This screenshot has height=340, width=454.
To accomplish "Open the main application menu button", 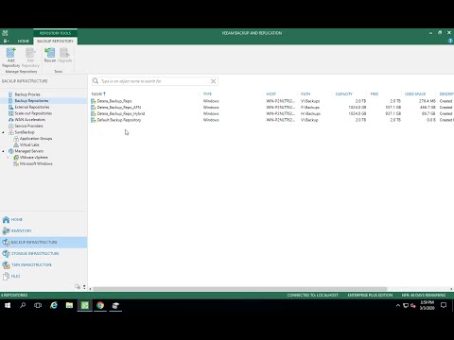I will pyautogui.click(x=6, y=41).
